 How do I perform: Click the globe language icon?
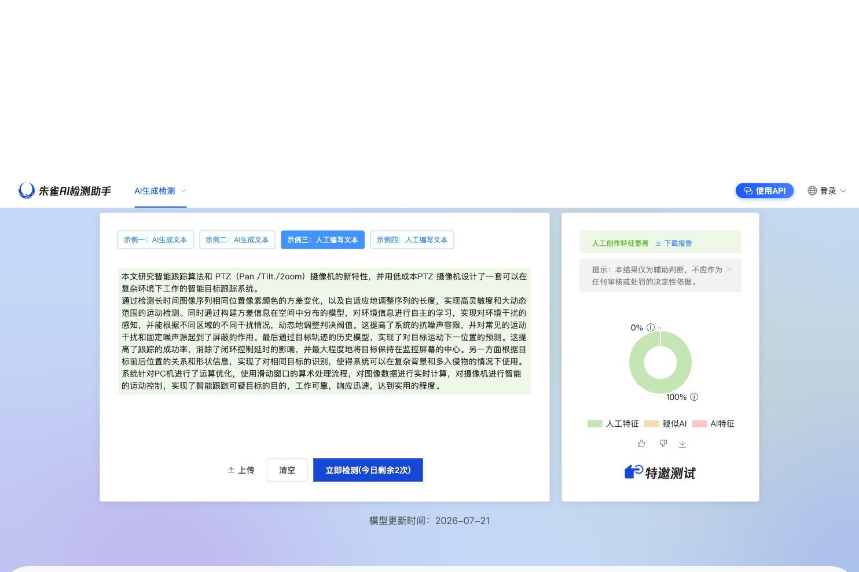[x=812, y=190]
